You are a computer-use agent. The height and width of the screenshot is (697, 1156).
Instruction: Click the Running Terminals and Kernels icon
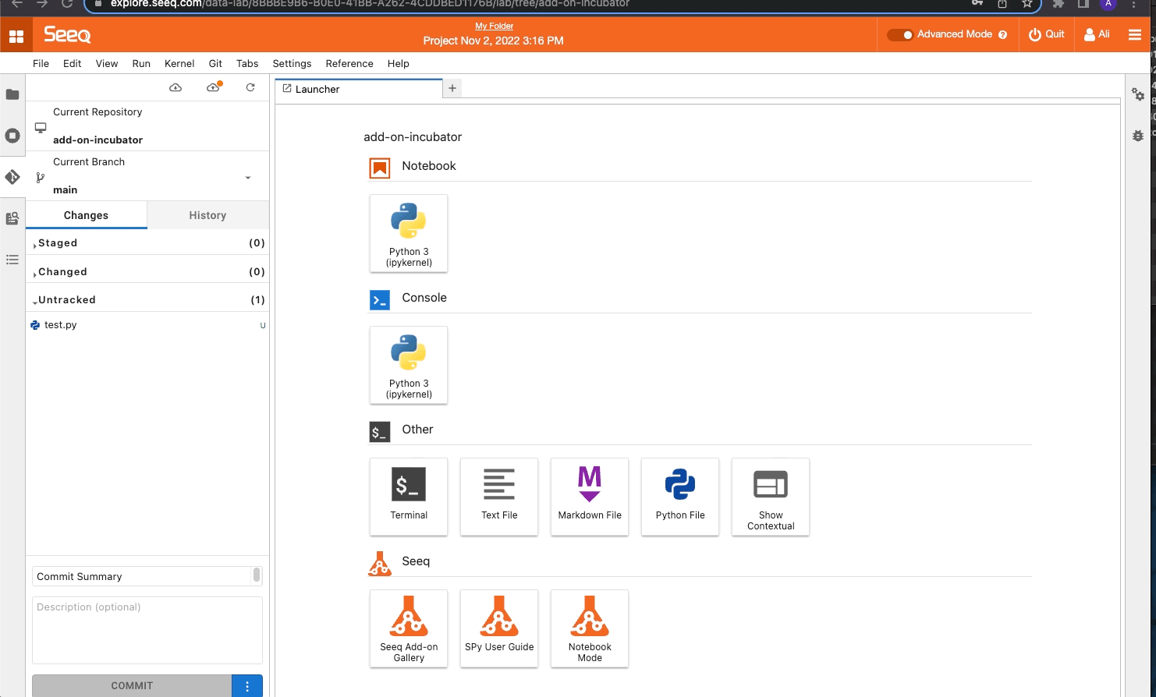pyautogui.click(x=12, y=136)
